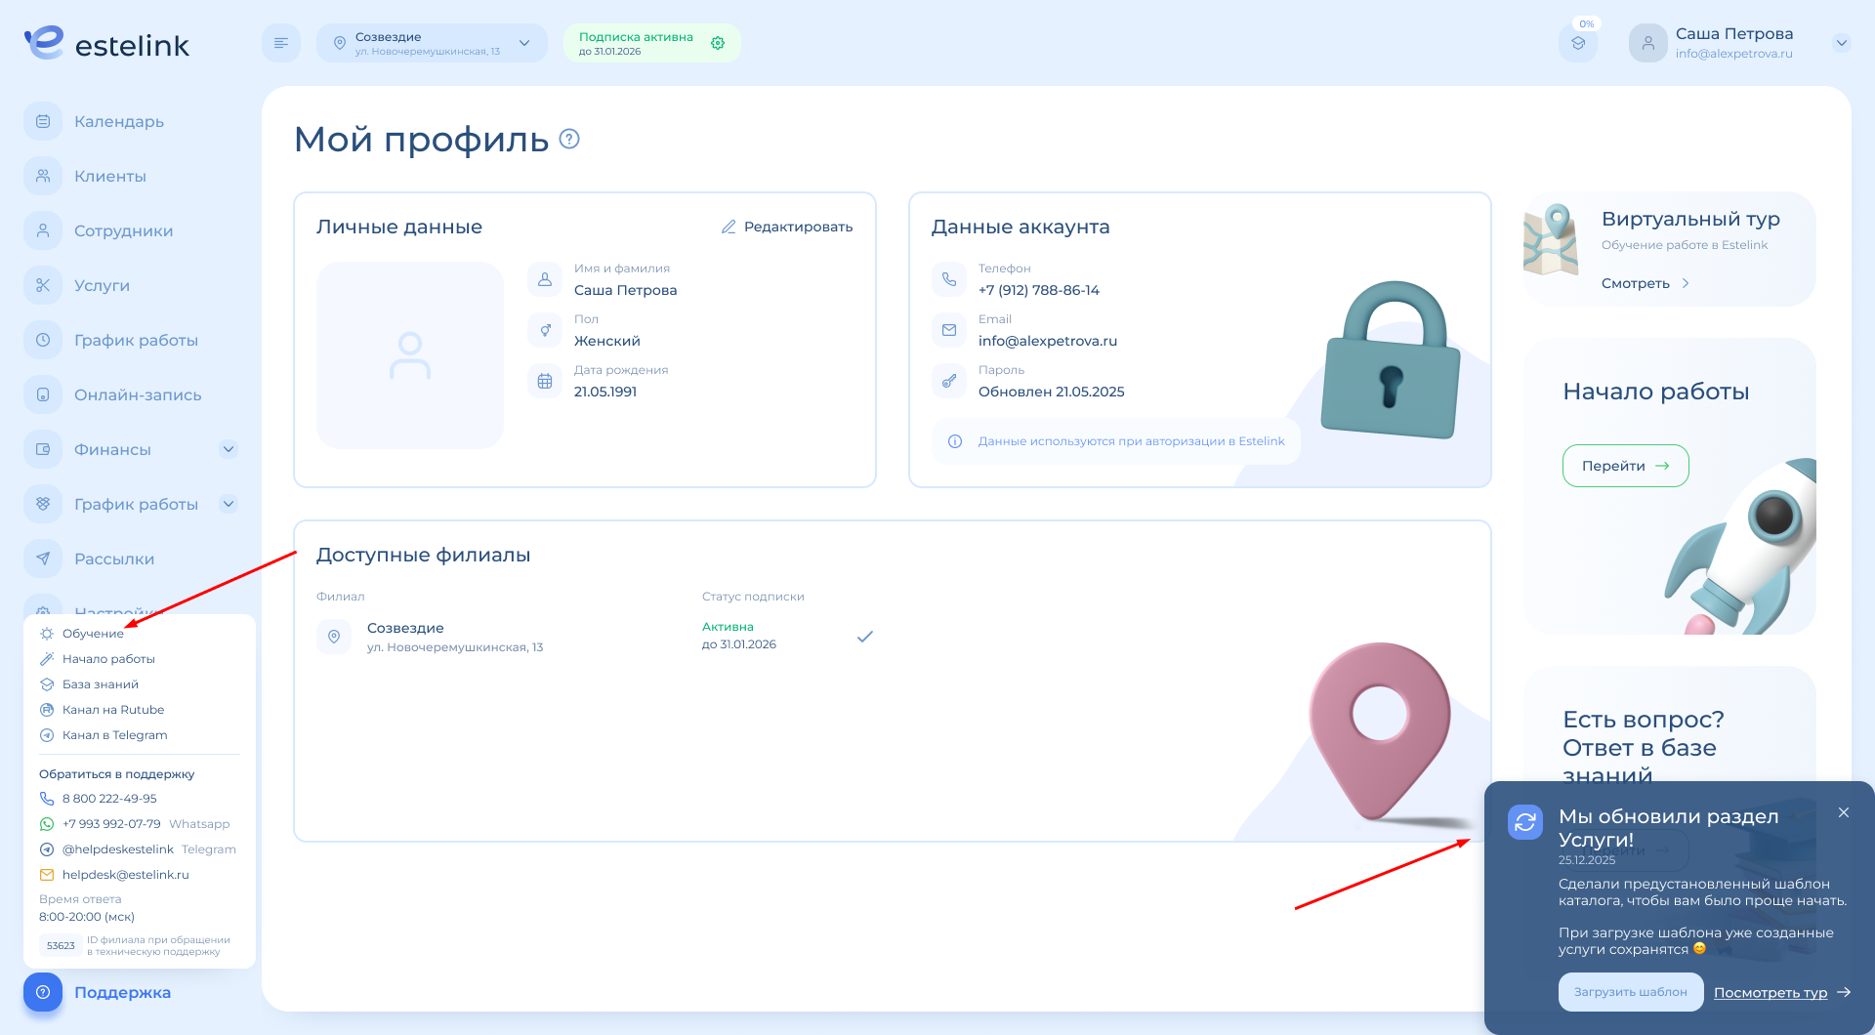Click the Поддержка round question icon
Screen dimensions: 1875x1035
point(43,992)
